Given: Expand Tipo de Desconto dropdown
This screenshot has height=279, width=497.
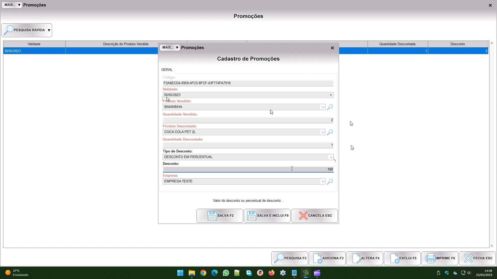Looking at the screenshot, I should point(331,157).
